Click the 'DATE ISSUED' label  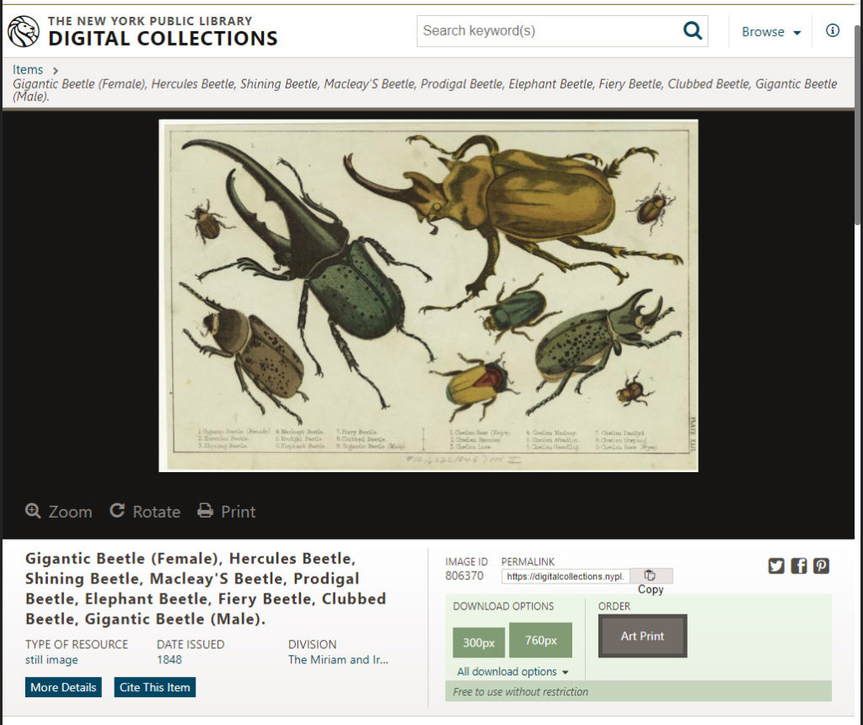(x=190, y=644)
